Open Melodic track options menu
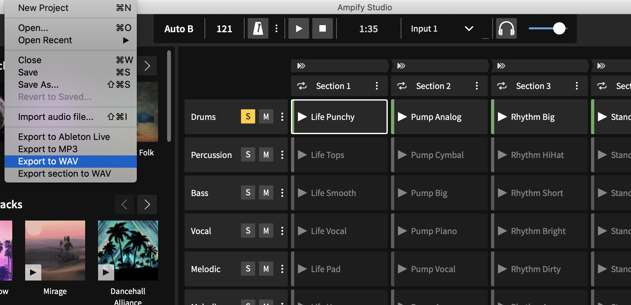 (282, 269)
